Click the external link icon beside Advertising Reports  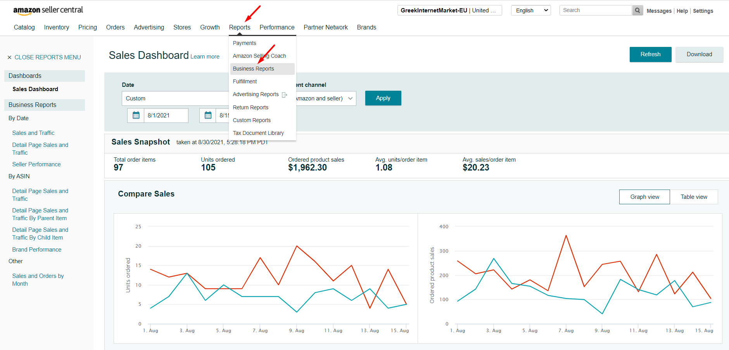[285, 95]
